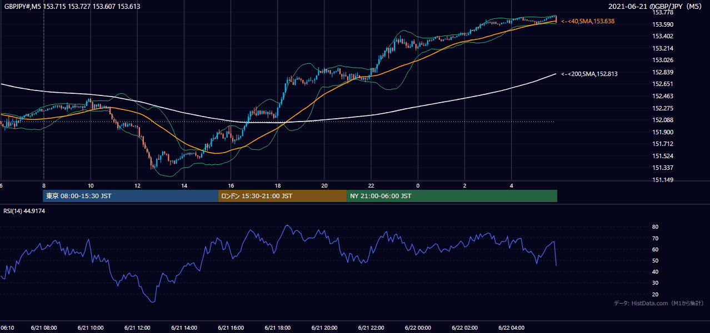Click price axis value 151.149
Viewport: 710px width, 333px height.
pyautogui.click(x=662, y=180)
